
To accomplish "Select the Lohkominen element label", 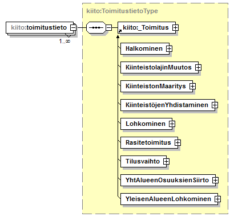I will coord(146,124).
